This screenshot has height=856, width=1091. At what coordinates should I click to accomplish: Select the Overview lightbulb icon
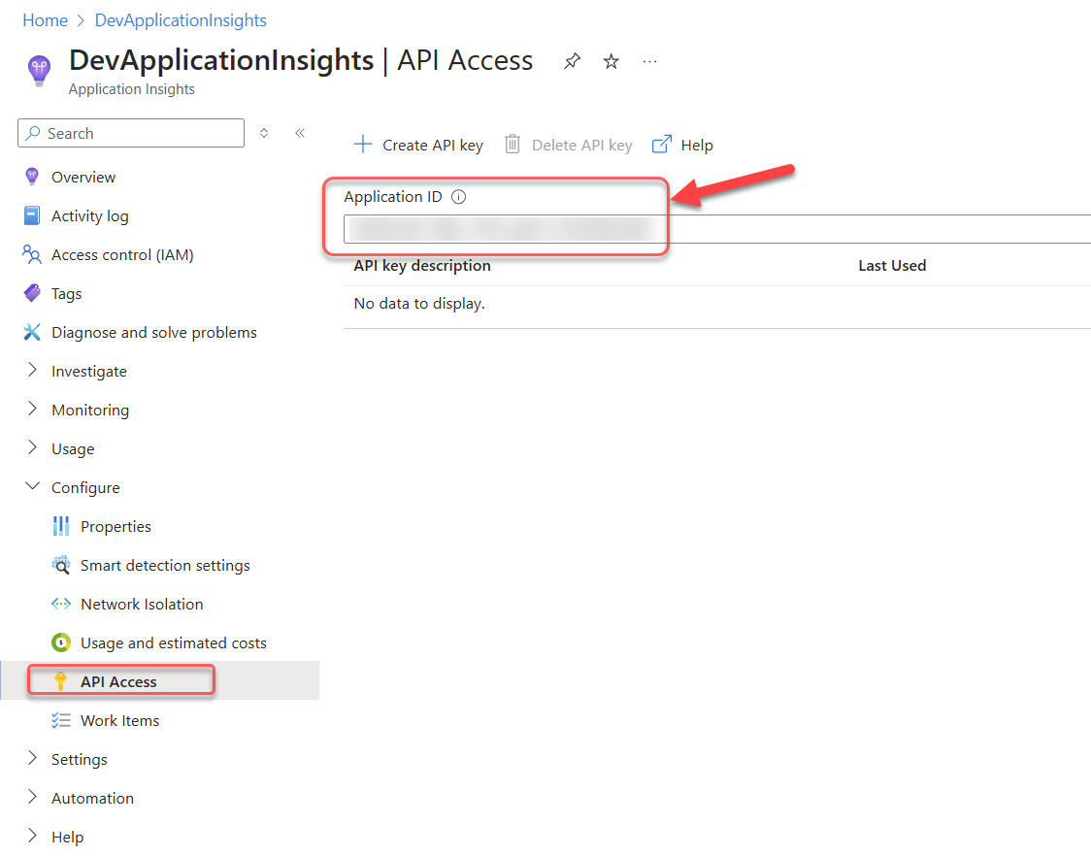[x=32, y=177]
